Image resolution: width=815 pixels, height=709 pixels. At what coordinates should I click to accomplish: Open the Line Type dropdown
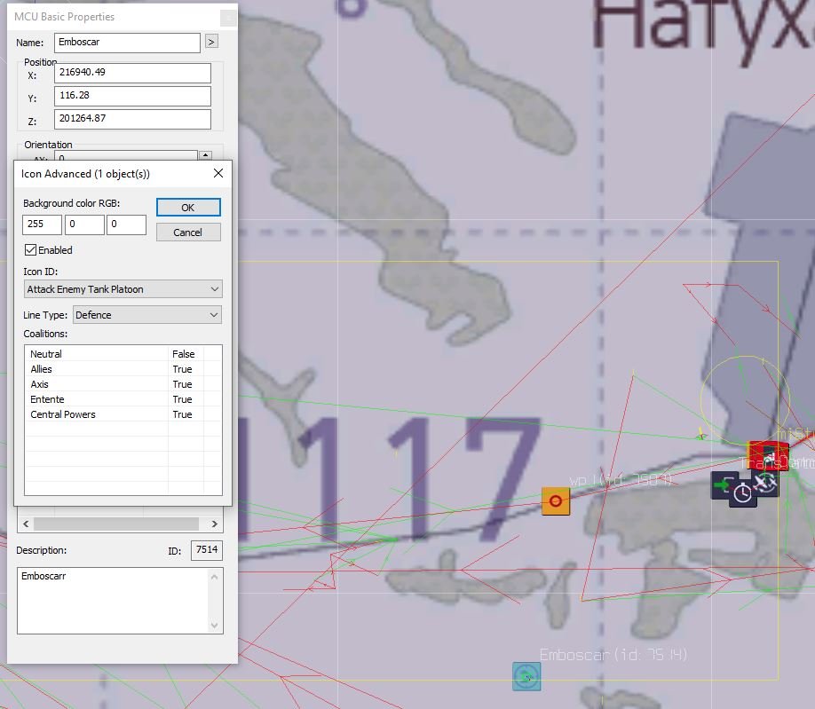click(x=146, y=315)
